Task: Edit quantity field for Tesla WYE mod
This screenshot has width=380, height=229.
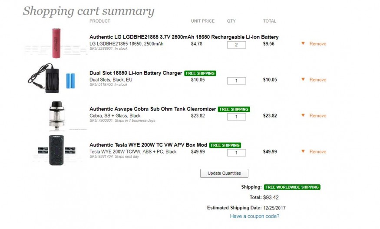Action: (236, 153)
